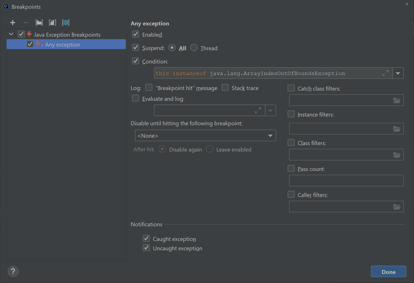Click the Group by file icon

52,23
